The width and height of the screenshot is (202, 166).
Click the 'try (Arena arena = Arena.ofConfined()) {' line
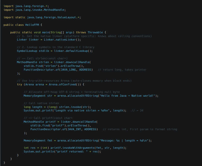(50, 84)
